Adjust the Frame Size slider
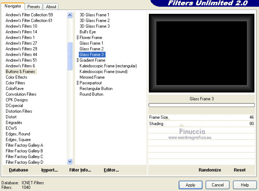 pyautogui.click(x=201, y=117)
